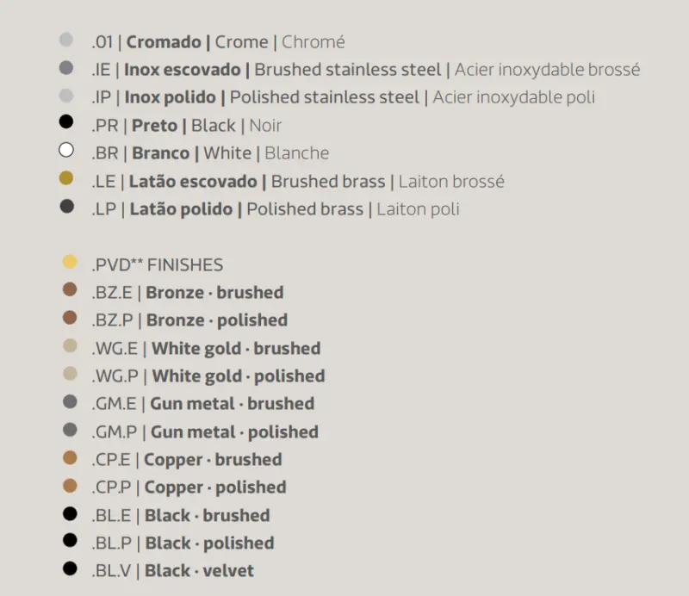
Task: Choose the Bronze polished color dot
Action: tap(70, 318)
